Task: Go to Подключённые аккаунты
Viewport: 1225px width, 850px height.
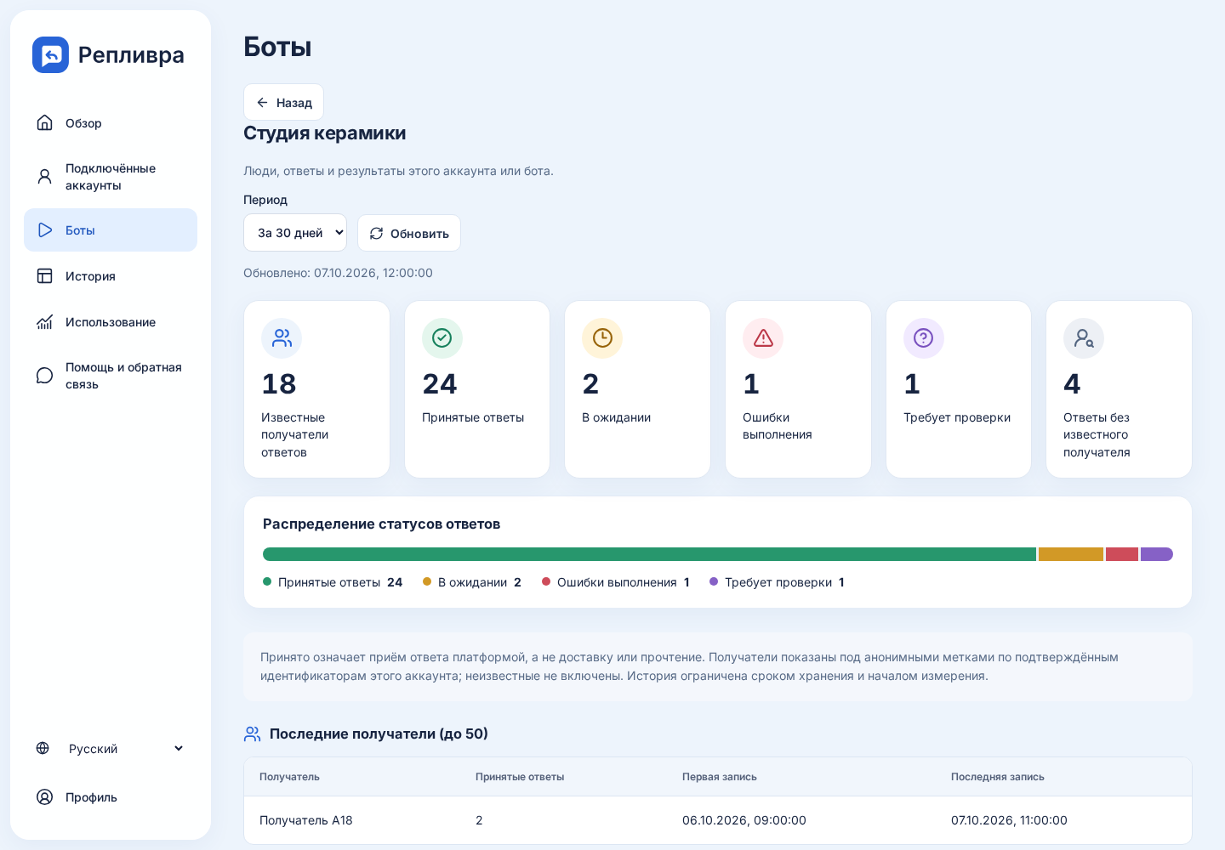Action: [x=111, y=177]
